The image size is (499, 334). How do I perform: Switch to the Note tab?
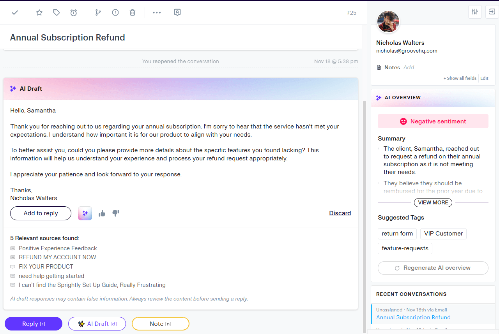[161, 324]
